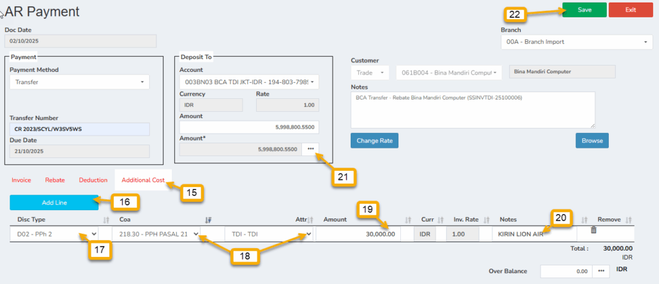Expand the Disc Type D02 - PPh 2 dropdown
Screen dimensions: 659x284
pos(55,235)
